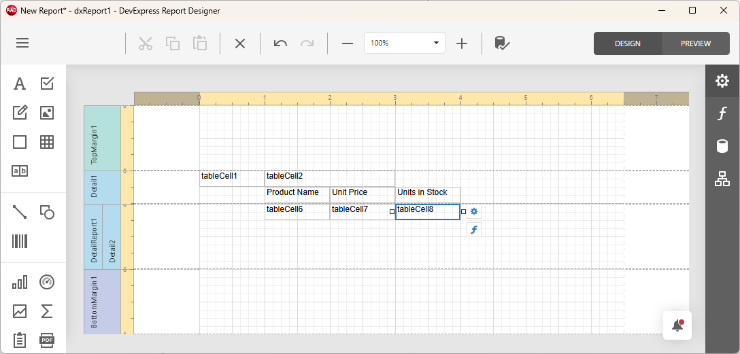Select tableCell7 in Detail2 band
The width and height of the screenshot is (740, 354).
[x=362, y=211]
